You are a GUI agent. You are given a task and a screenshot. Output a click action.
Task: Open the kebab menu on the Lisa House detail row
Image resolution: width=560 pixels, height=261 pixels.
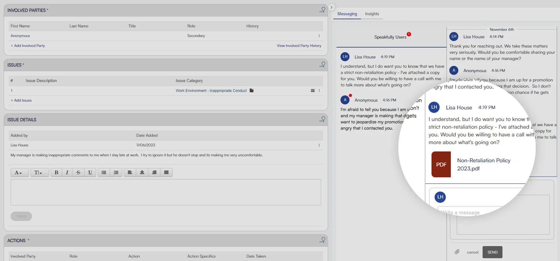[x=319, y=145]
